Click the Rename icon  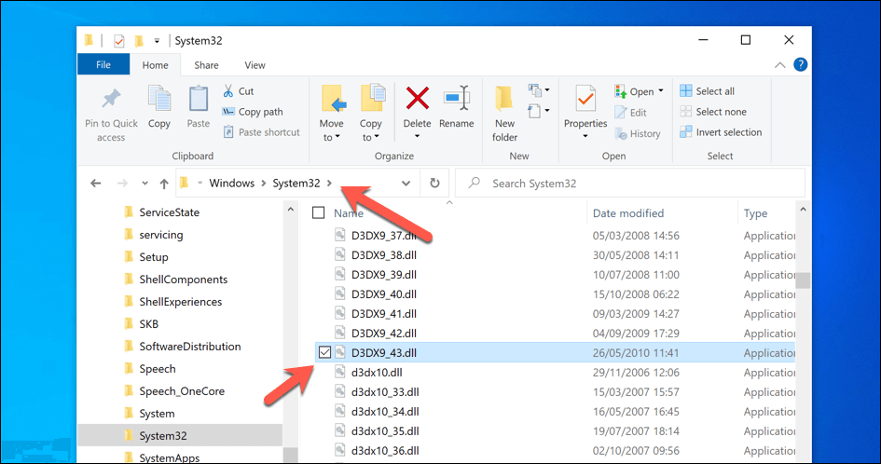tap(456, 100)
